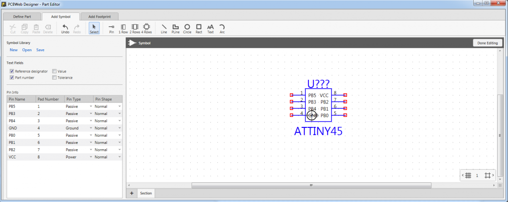This screenshot has width=508, height=202.
Task: Switch to the Add Footprint tab
Action: [99, 16]
